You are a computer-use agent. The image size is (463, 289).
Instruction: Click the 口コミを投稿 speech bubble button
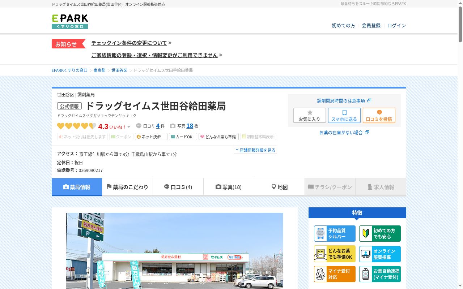pos(379,116)
